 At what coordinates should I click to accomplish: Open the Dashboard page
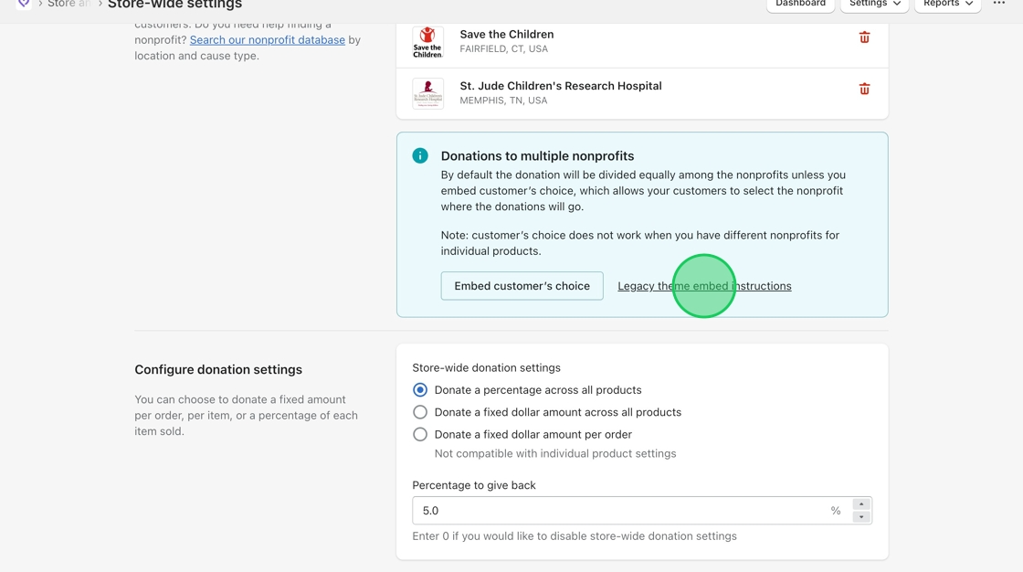click(800, 4)
